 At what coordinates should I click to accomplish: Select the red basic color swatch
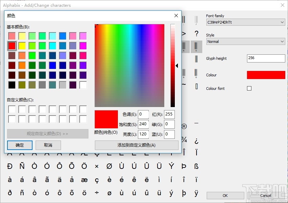pos(12,46)
